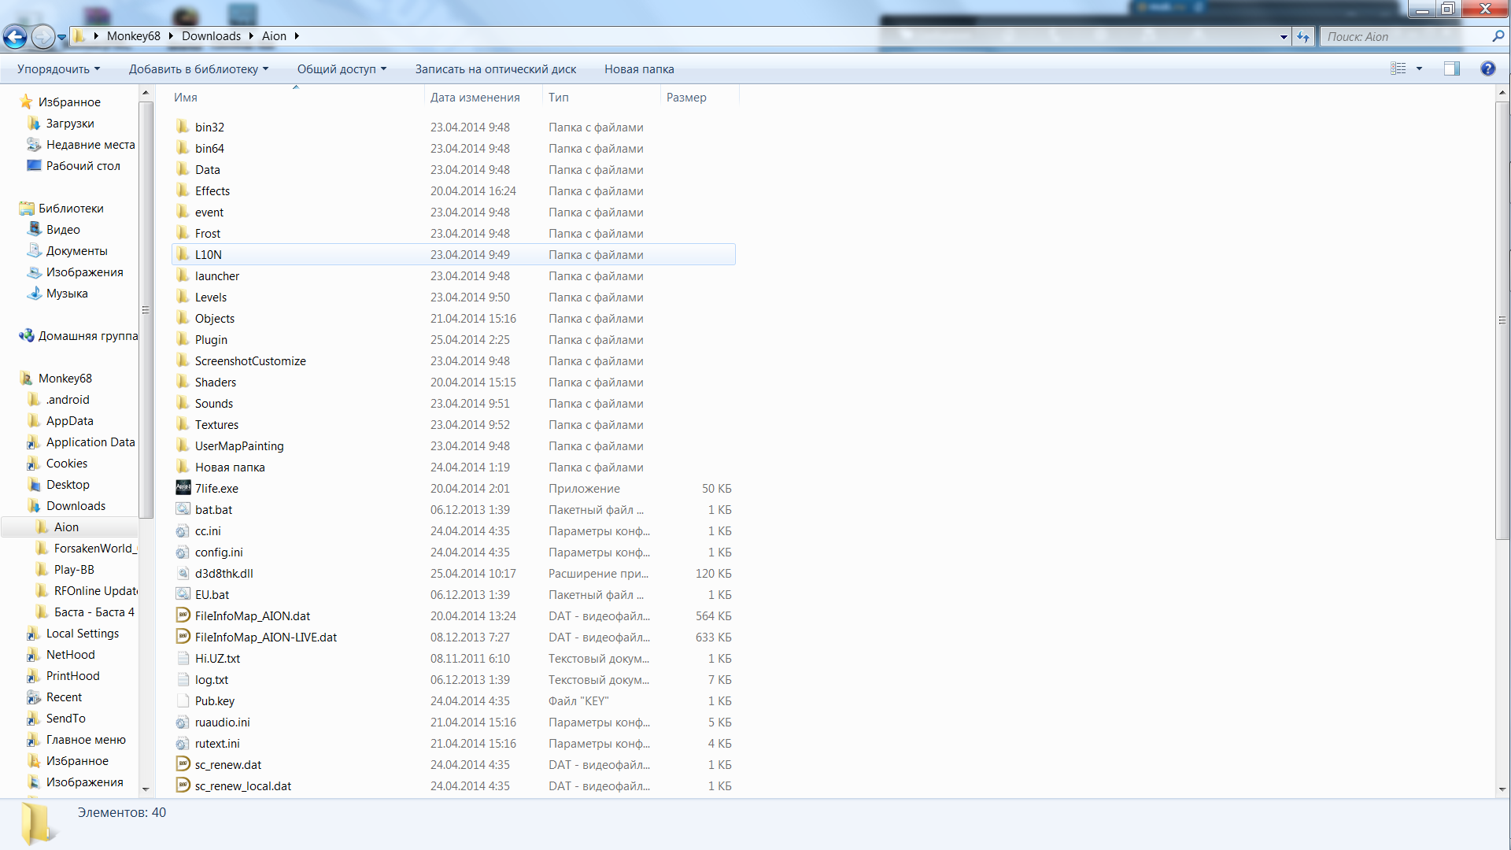The image size is (1511, 850).
Task: Open 'Добавить в библиотеку' menu
Action: click(198, 69)
